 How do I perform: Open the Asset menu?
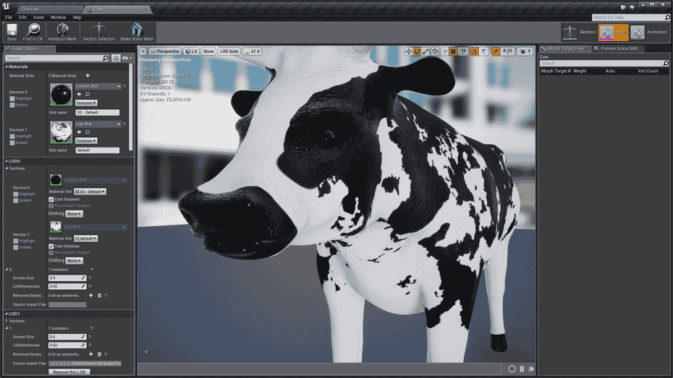tap(38, 17)
